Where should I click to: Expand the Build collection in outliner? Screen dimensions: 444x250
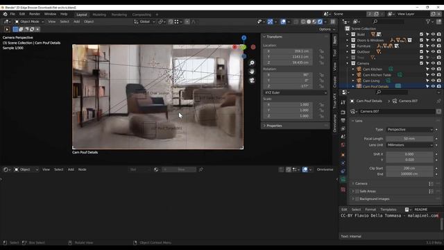(x=348, y=34)
